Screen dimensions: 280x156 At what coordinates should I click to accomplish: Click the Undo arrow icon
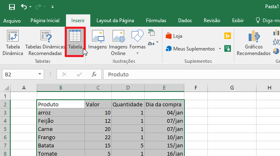pos(24,7)
